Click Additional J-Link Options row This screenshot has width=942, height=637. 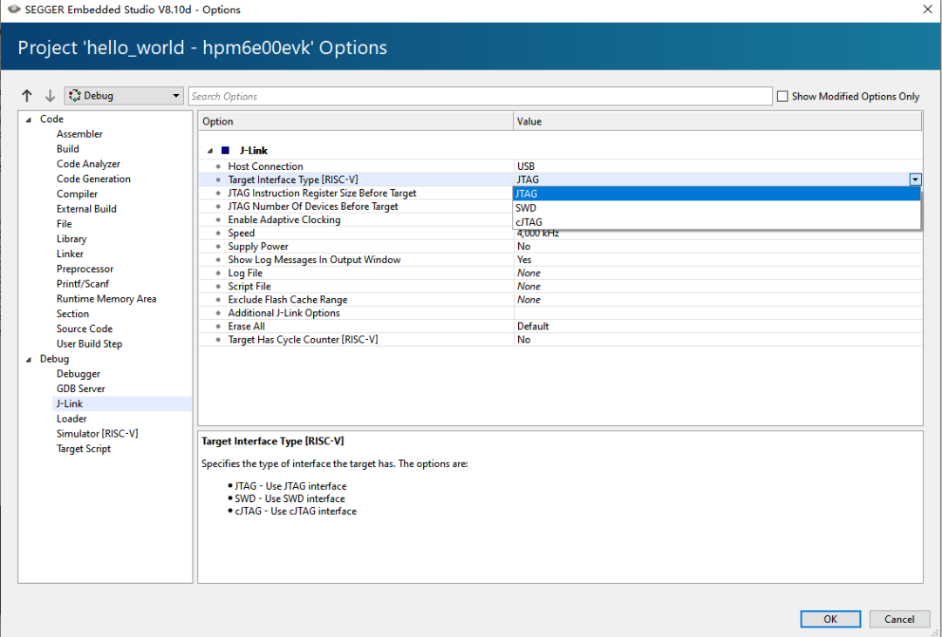[x=560, y=313]
